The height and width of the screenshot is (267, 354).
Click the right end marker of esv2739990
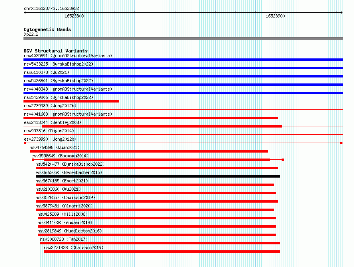[x=341, y=143]
